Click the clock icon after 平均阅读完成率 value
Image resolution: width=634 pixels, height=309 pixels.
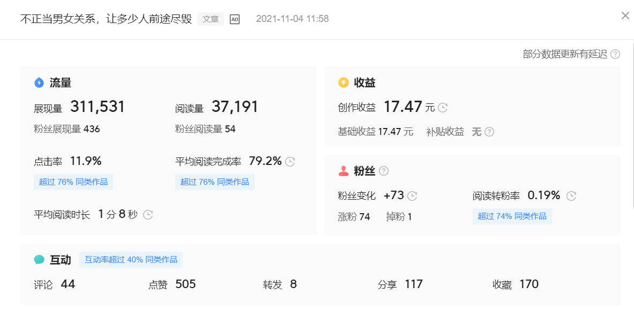289,160
